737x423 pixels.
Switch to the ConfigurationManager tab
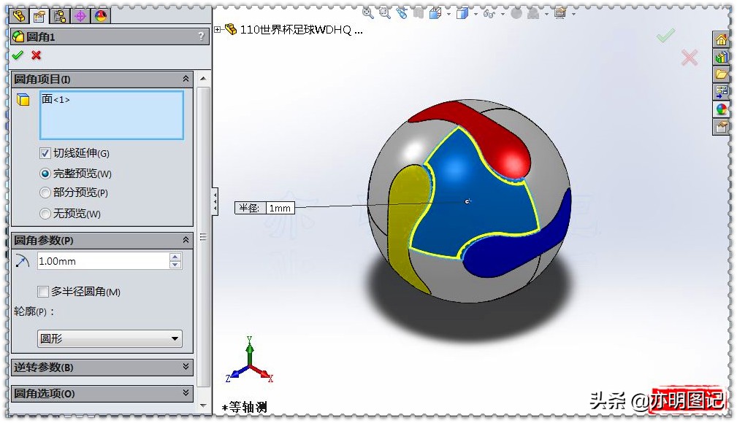pos(58,17)
